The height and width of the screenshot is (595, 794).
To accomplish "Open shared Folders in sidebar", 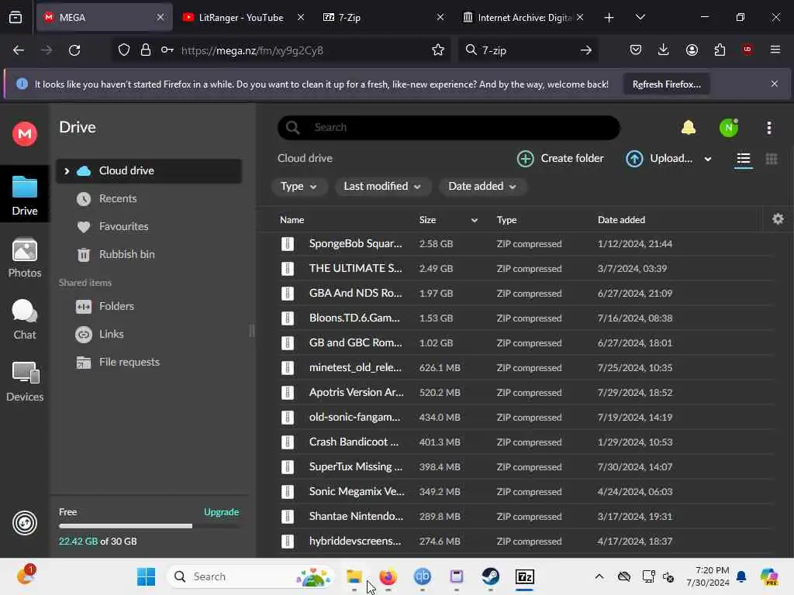I will [x=149, y=306].
